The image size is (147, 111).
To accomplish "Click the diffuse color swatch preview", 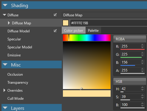I will pyautogui.click(x=66, y=23).
